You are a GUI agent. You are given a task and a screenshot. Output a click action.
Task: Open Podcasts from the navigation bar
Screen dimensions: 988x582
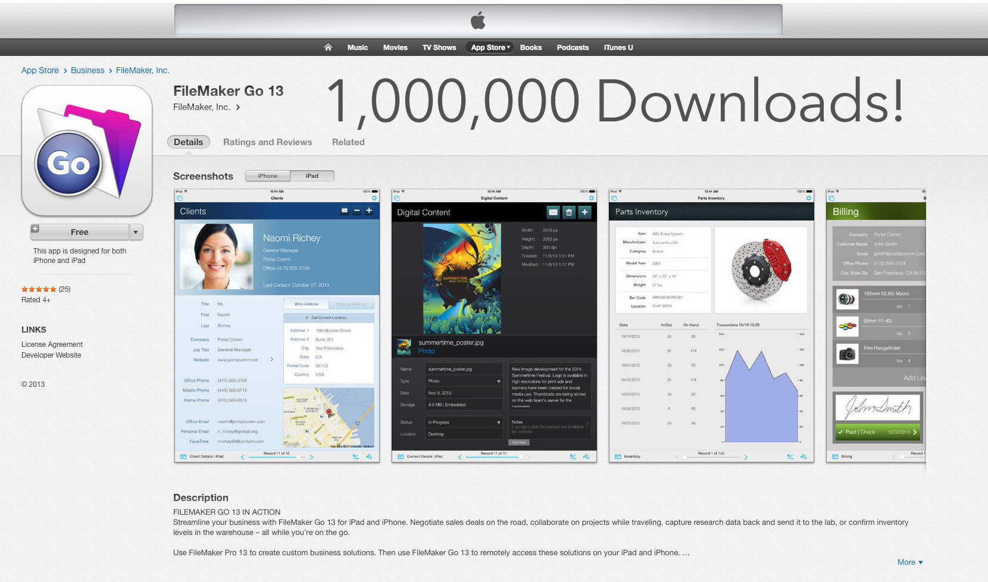pyautogui.click(x=572, y=47)
